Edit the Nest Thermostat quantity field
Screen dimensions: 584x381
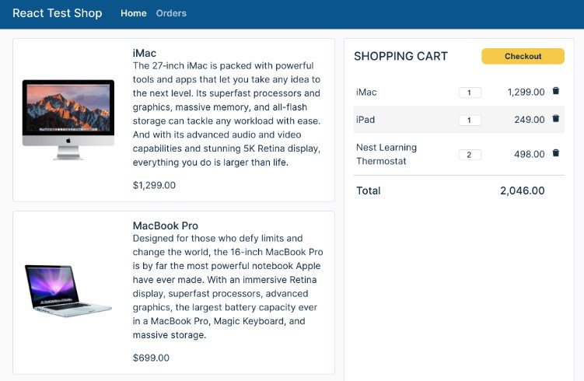470,155
